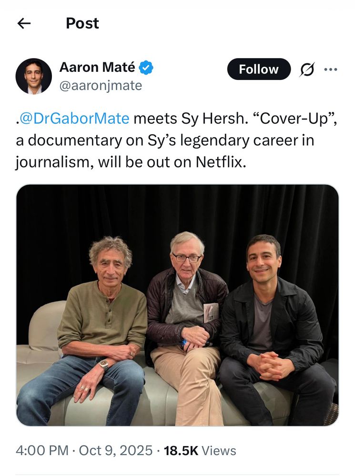This screenshot has width=355, height=476.
Task: Tap the Post header title
Action: click(82, 23)
